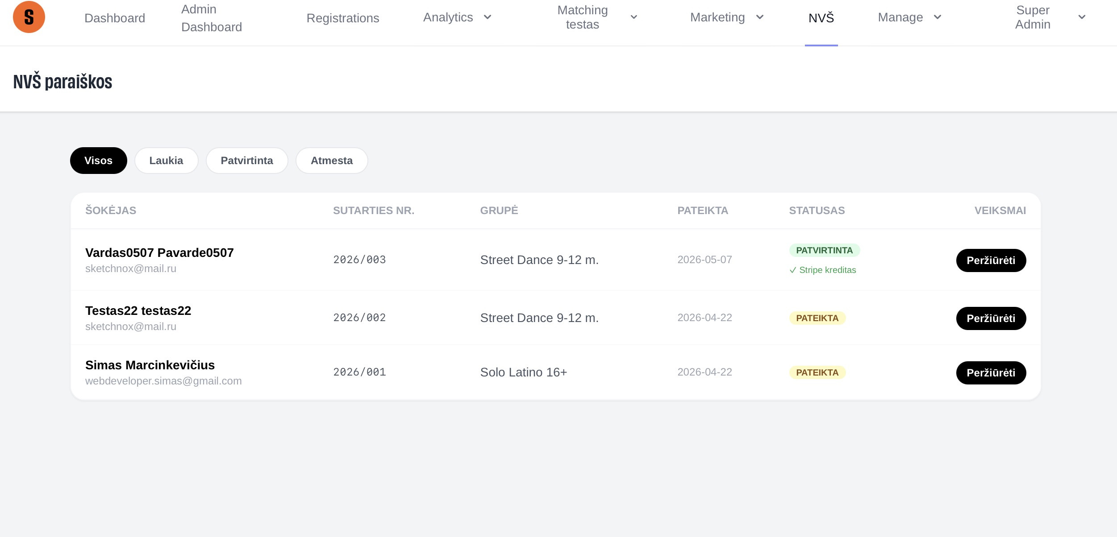Click sketchnox@mail.ru under Vardas0507 Pavarde0507
This screenshot has width=1117, height=537.
(x=131, y=268)
